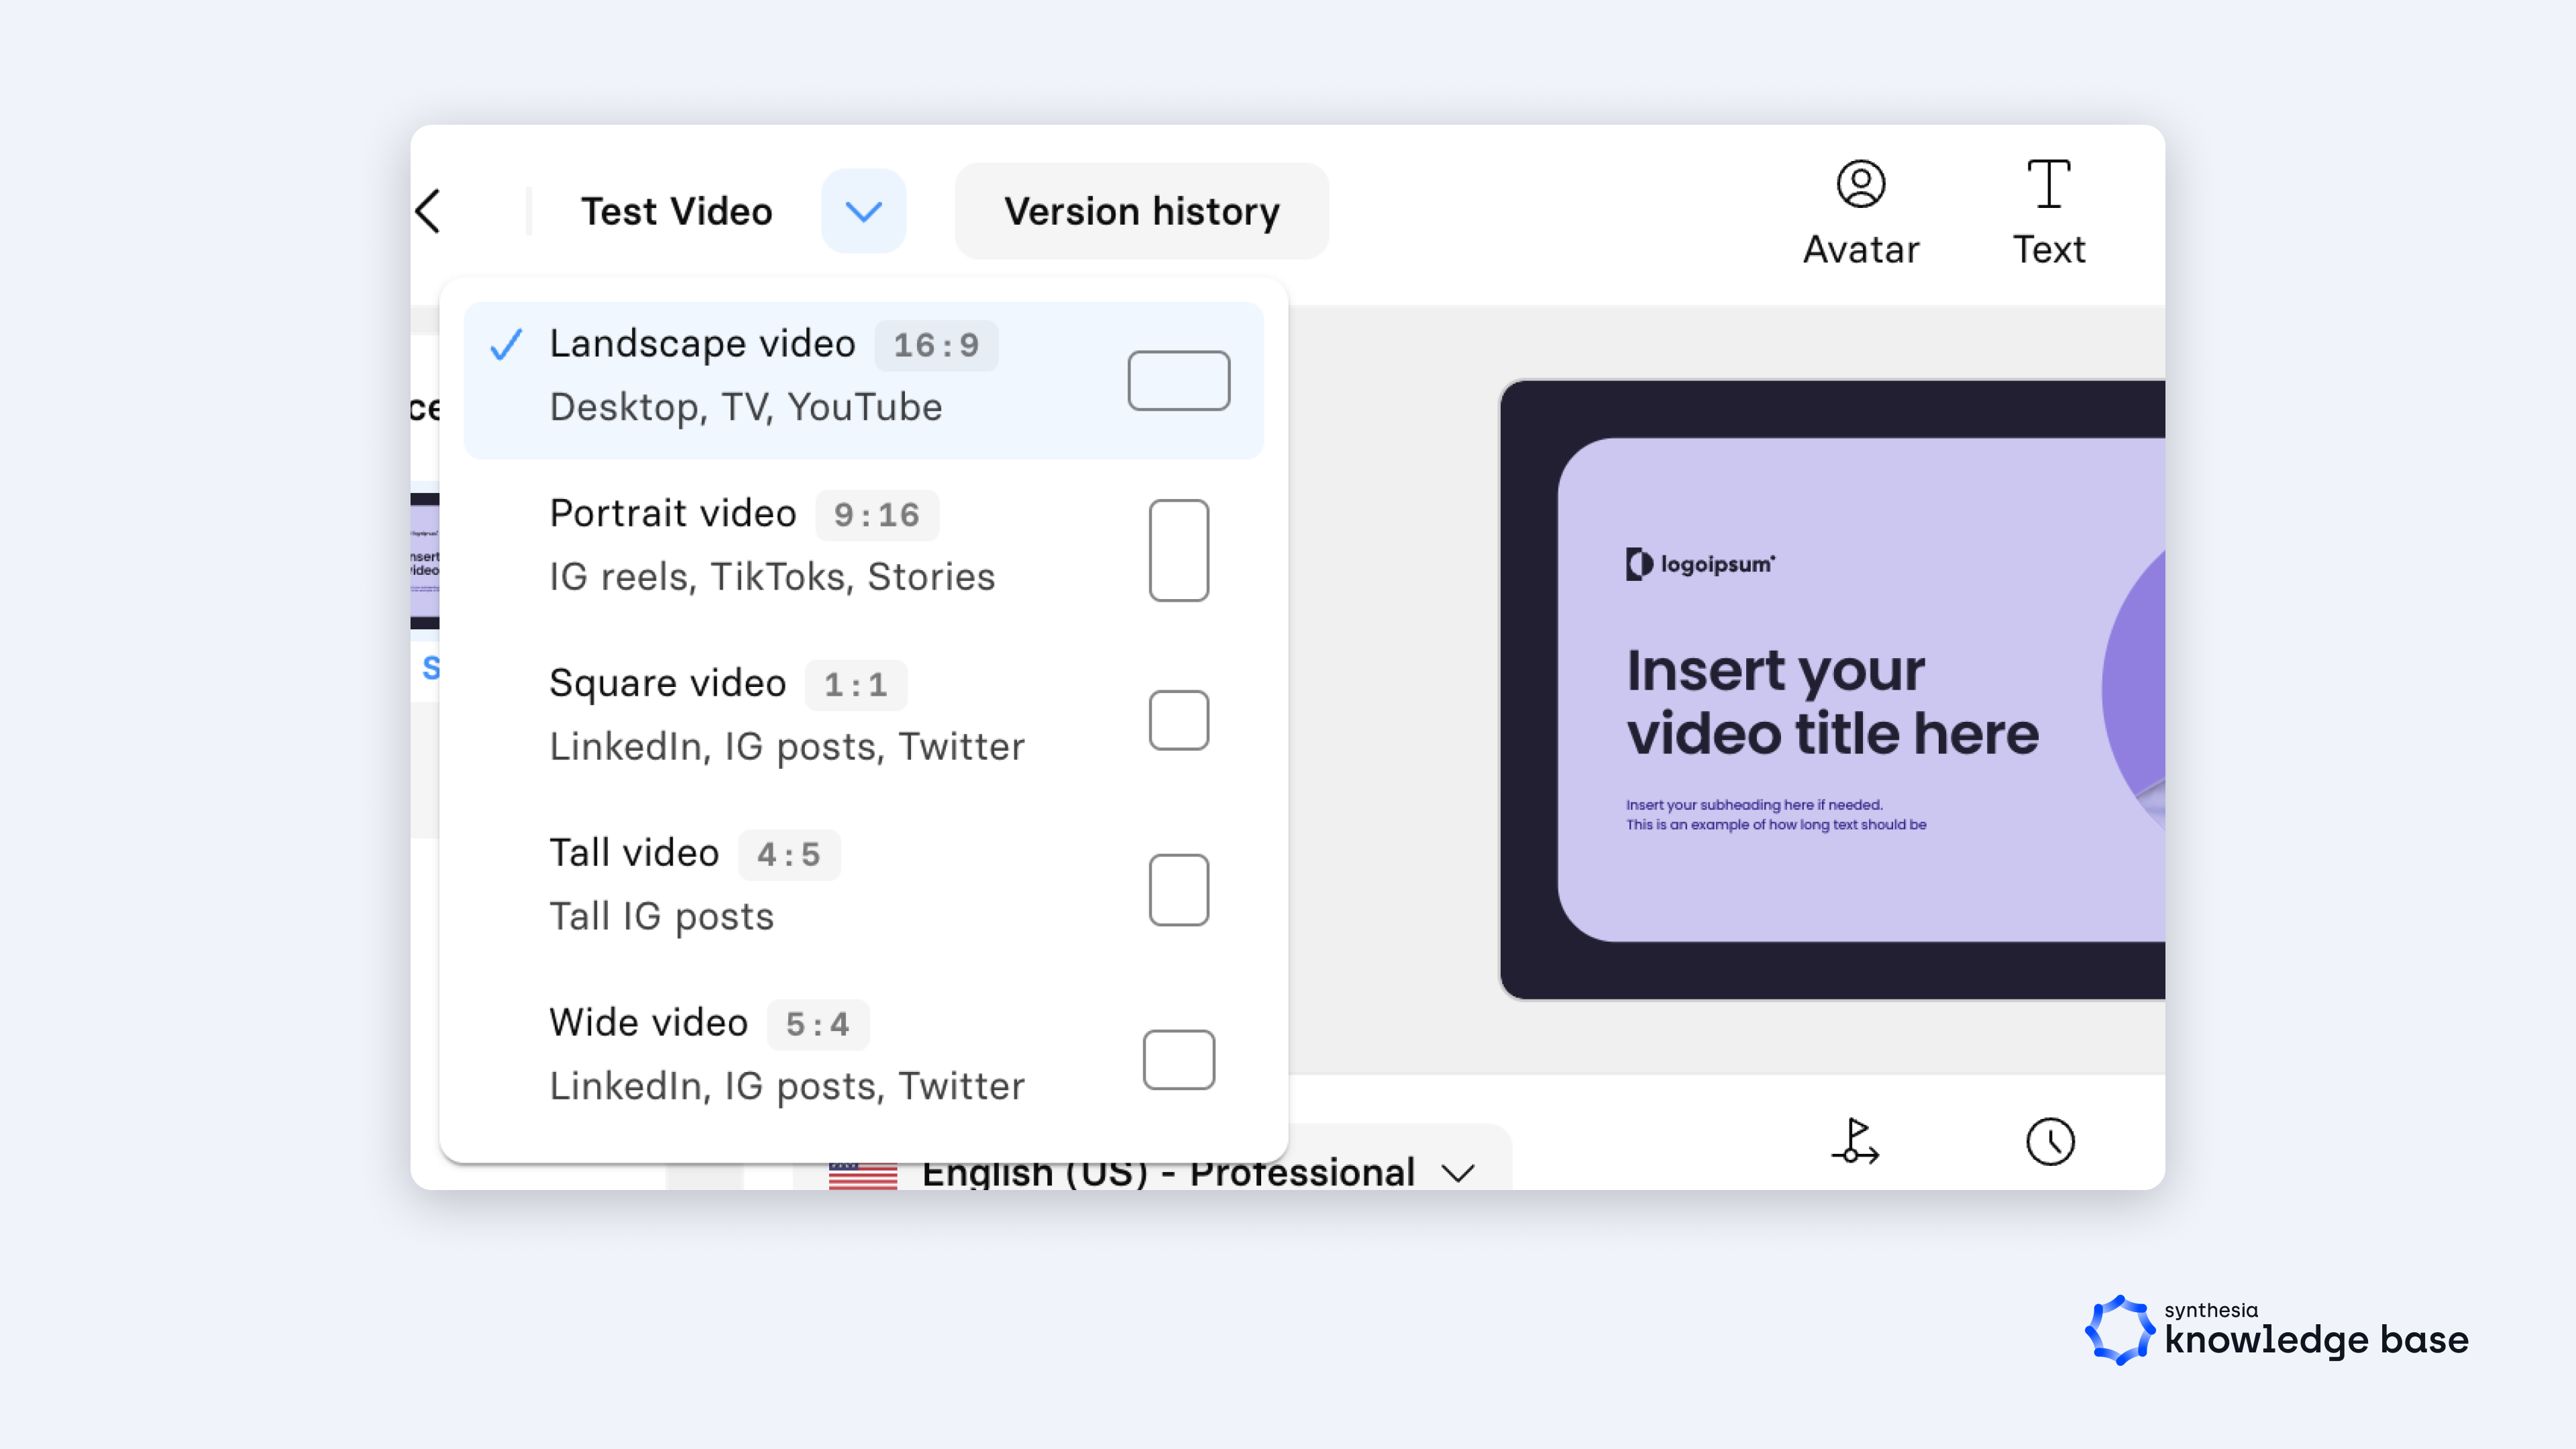Open the Avatar tool
Image resolution: width=2576 pixels, height=1449 pixels.
(x=1860, y=212)
